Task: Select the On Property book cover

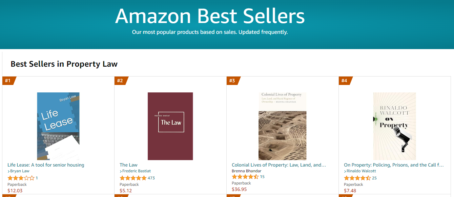Action: click(394, 126)
